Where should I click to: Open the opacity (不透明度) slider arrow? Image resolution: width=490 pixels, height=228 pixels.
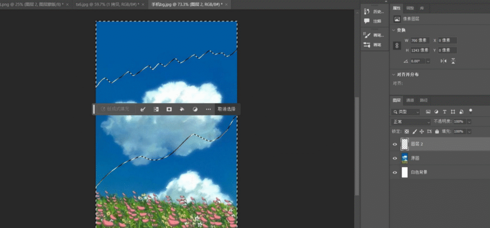469,121
